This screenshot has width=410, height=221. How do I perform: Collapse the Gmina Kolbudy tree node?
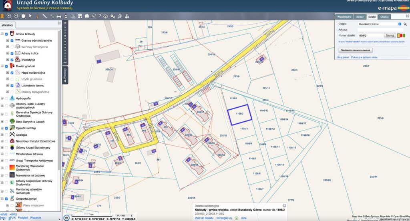2,34
